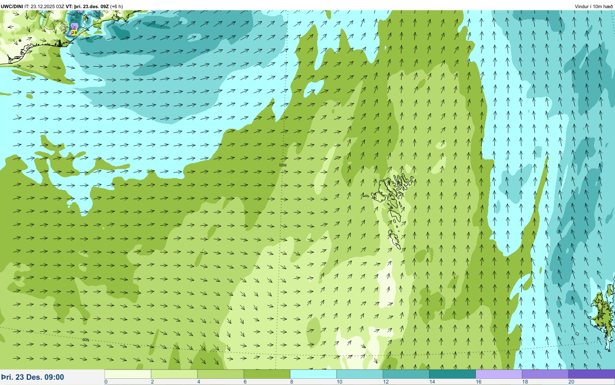This screenshot has height=385, width=615.
Task: Click the 6–8 olive green legend swatch
Action: pos(267,373)
